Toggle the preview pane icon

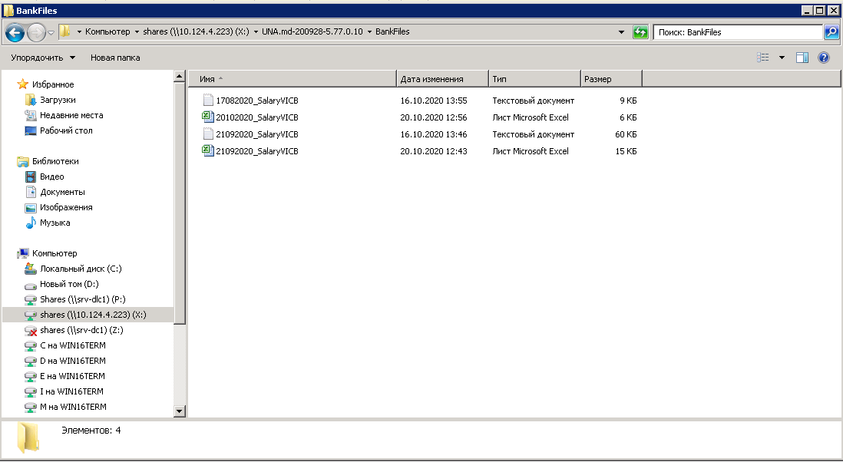(802, 58)
